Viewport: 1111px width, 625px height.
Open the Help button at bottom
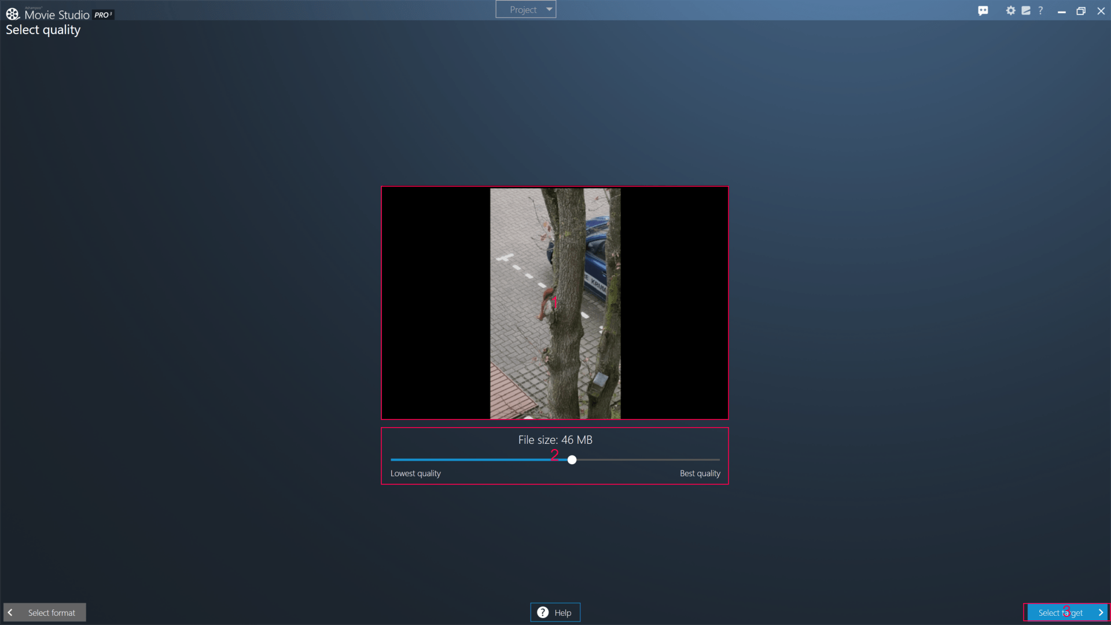coord(555,612)
